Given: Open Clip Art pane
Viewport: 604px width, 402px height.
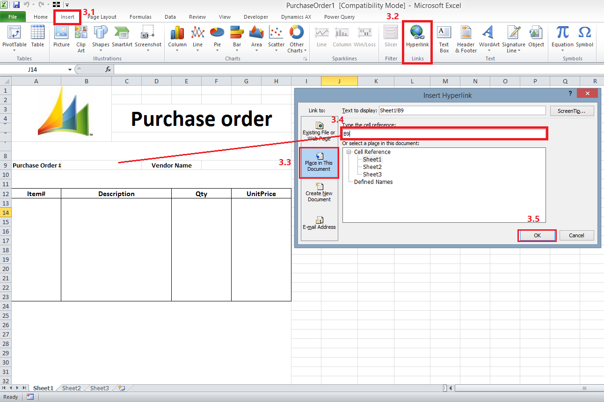Looking at the screenshot, I should tap(81, 38).
